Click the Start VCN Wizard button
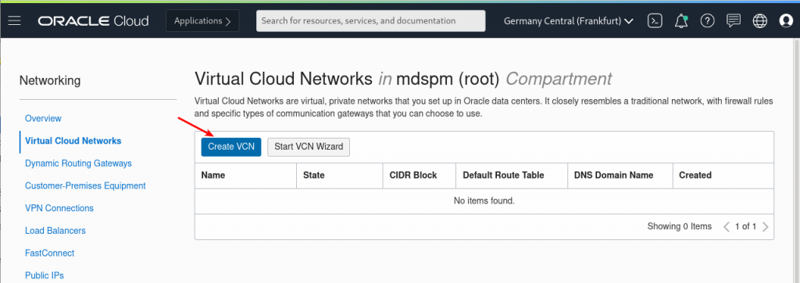This screenshot has height=283, width=800. click(x=309, y=147)
